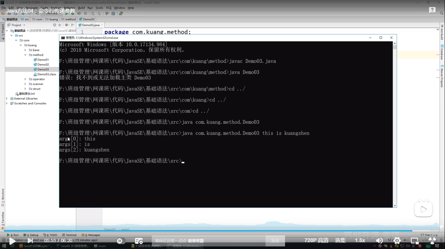This screenshot has width=445, height=249.
Task: Click the cmd window vertical scrollbar
Action: pos(395,124)
